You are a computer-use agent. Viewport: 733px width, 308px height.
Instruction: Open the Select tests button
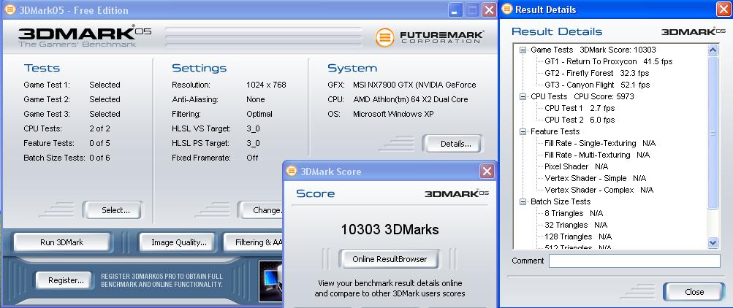point(113,210)
